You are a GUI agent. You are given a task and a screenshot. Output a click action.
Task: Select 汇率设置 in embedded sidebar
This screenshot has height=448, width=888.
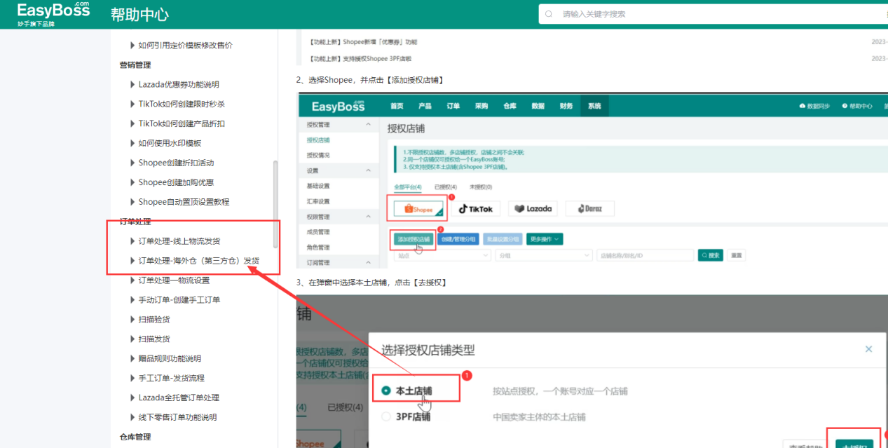(x=318, y=201)
